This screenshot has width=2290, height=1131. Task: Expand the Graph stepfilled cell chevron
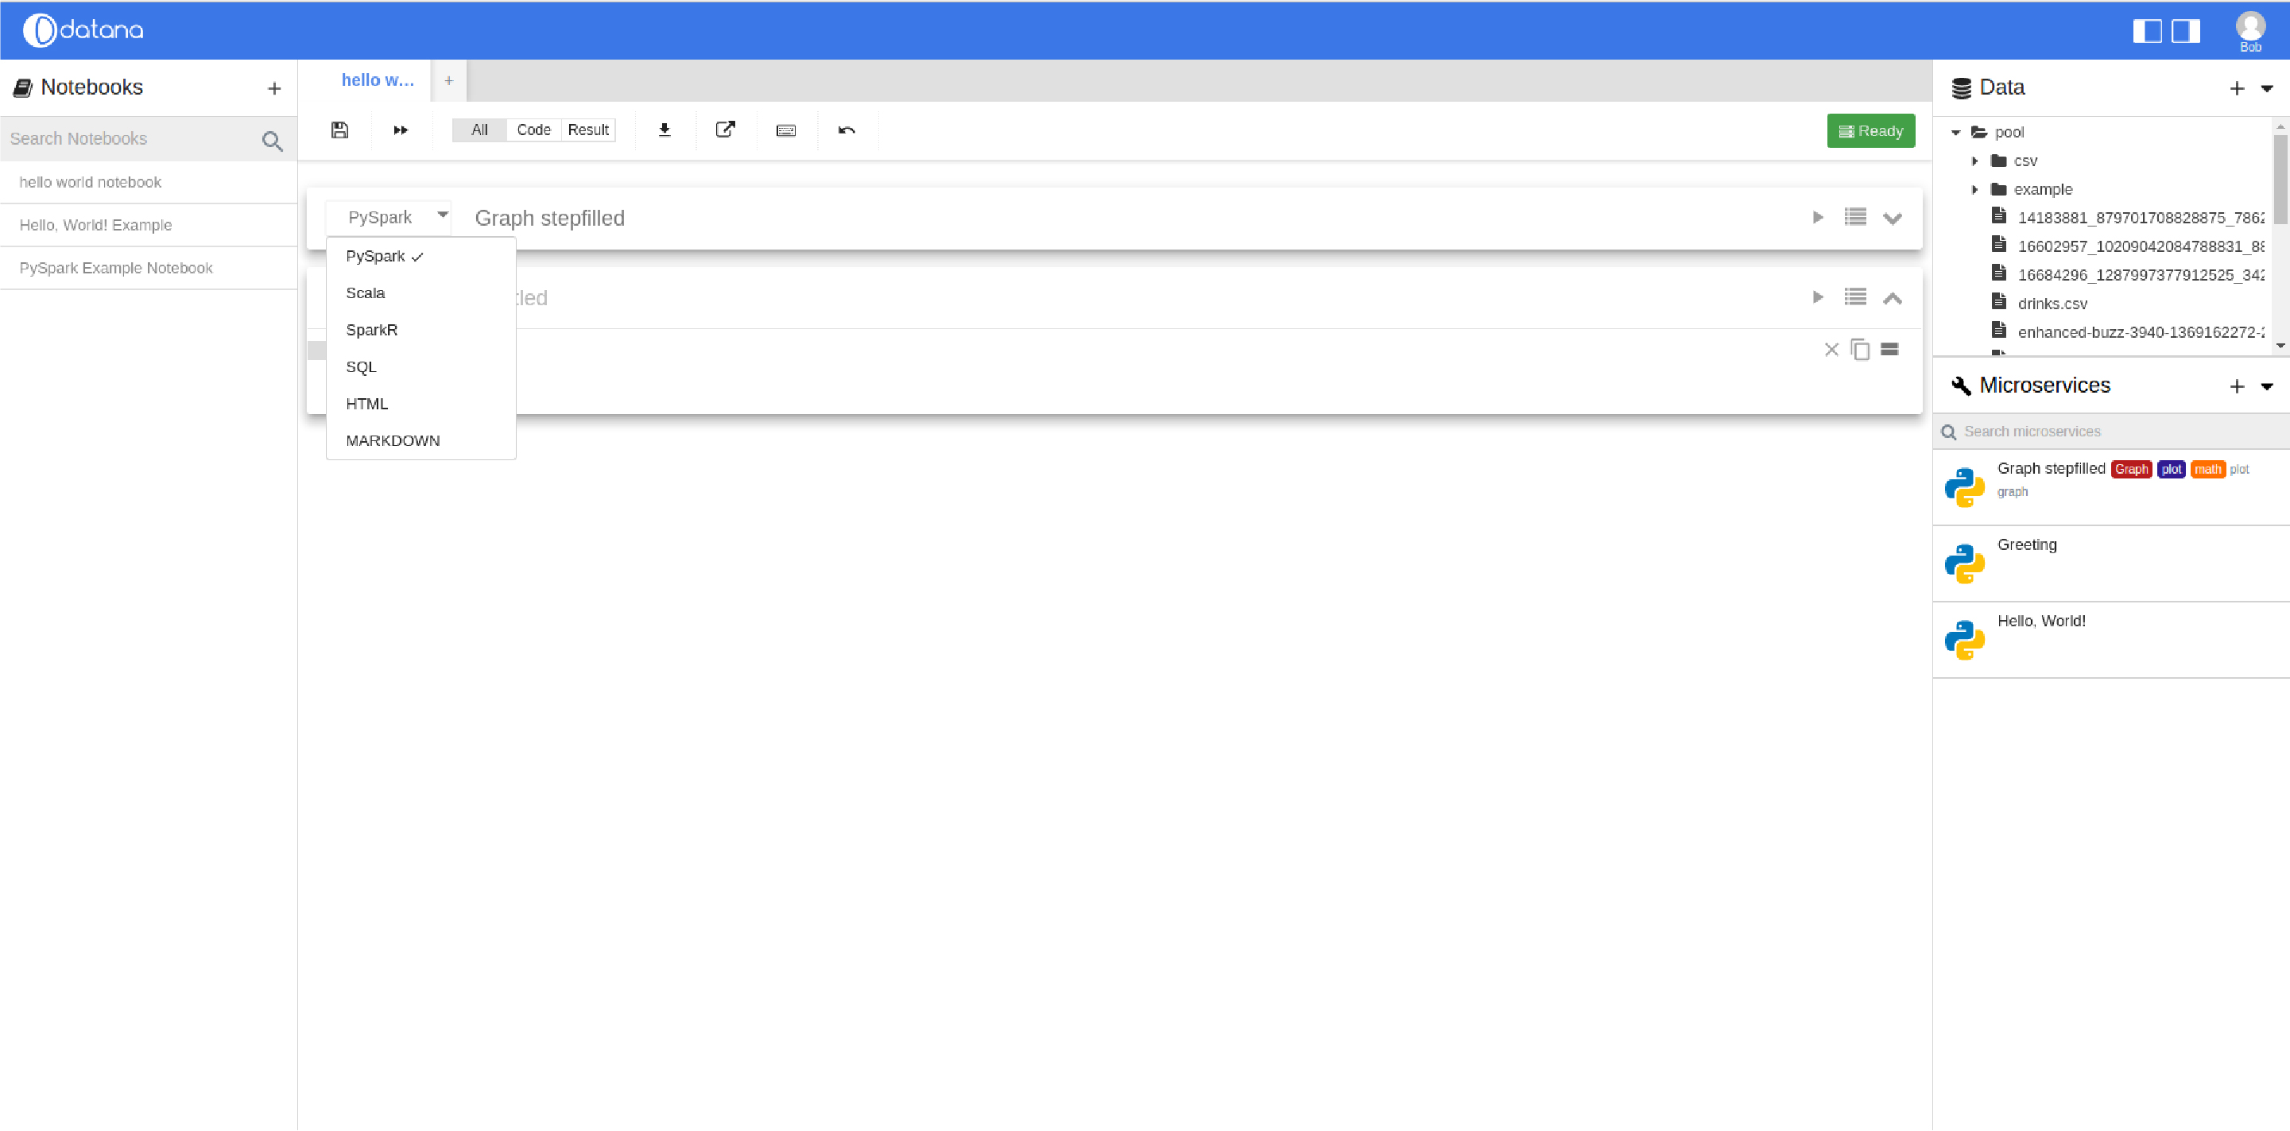1893,218
